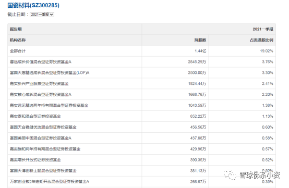Select the 429.96万 shares value
The width and height of the screenshot is (289, 188).
click(198, 149)
